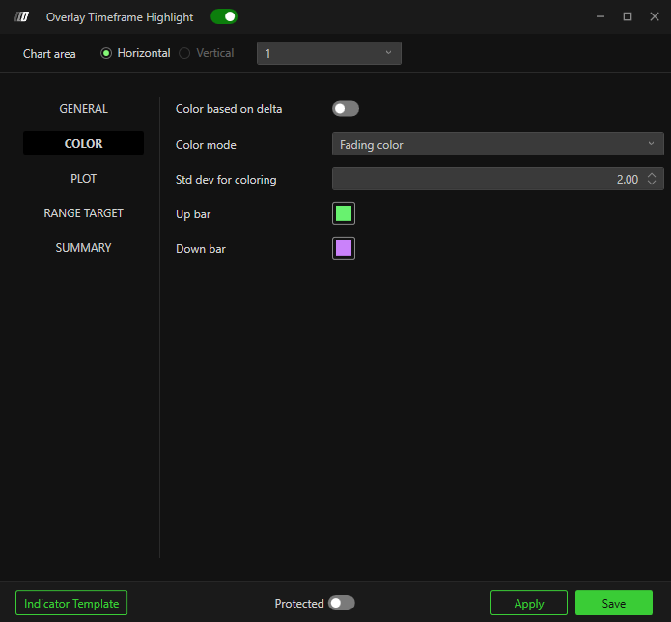Select the Vertical chart area option
671x622 pixels.
coord(184,53)
